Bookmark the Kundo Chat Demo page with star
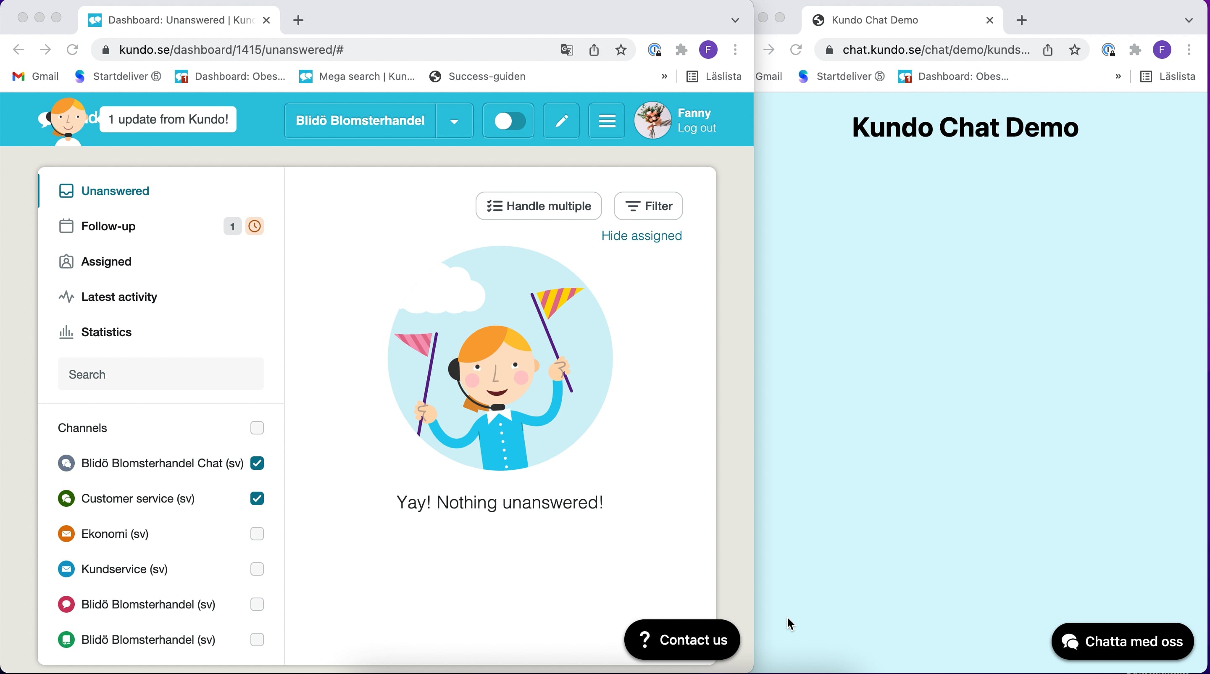The width and height of the screenshot is (1210, 674). (x=1075, y=50)
